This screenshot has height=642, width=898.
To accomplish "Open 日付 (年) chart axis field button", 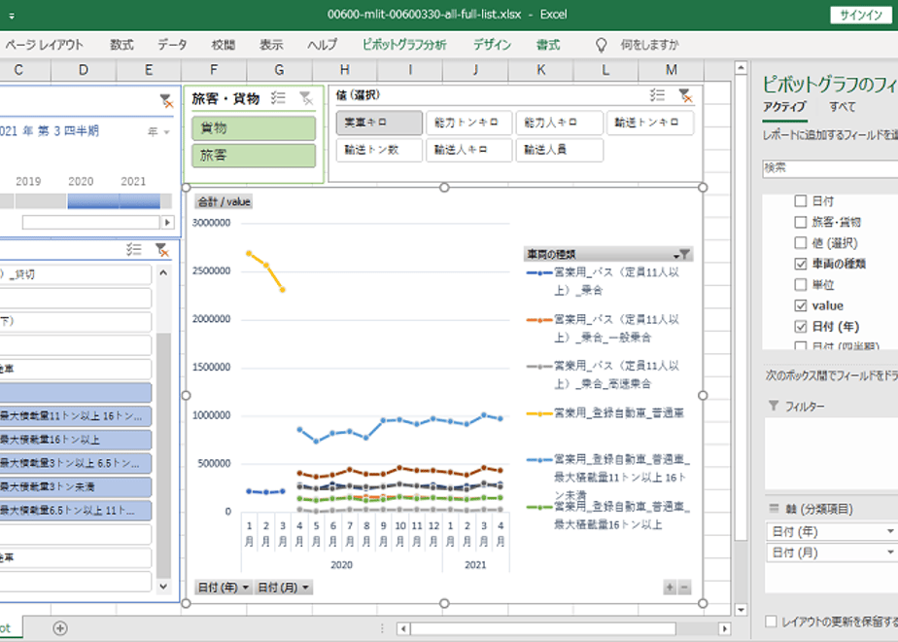I will click(x=224, y=587).
